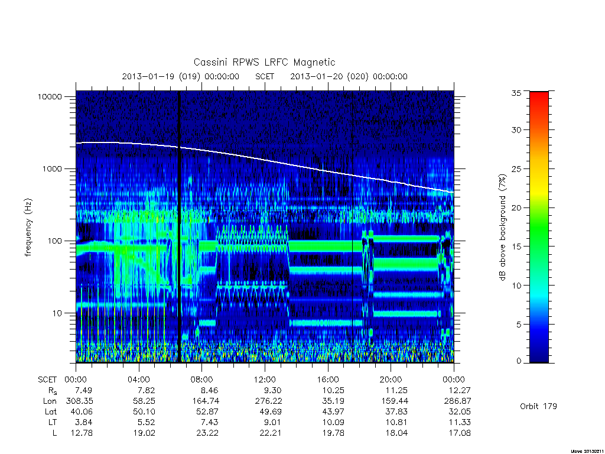Click the latitude value '52.87'
605x454 pixels.
tap(207, 411)
